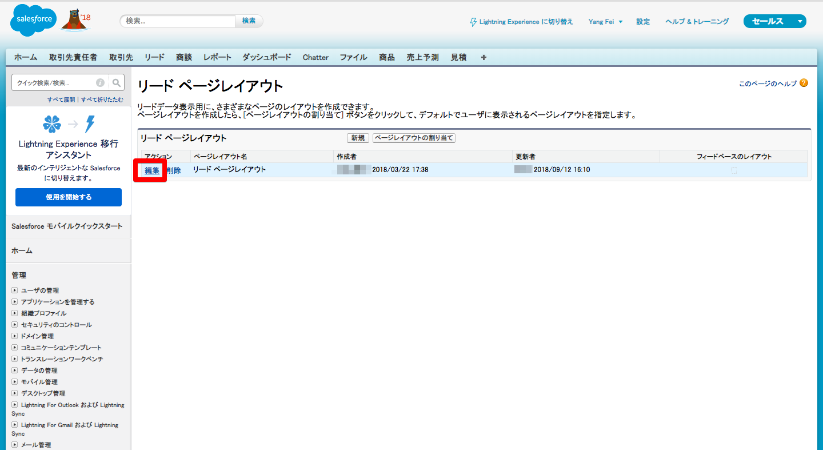Click the 使用を開始する button
Image resolution: width=823 pixels, height=450 pixels.
pyautogui.click(x=69, y=197)
